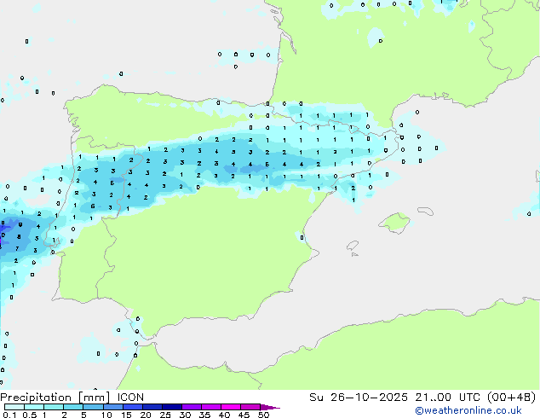Pick the 10–15 mm legend swatch

112,407
